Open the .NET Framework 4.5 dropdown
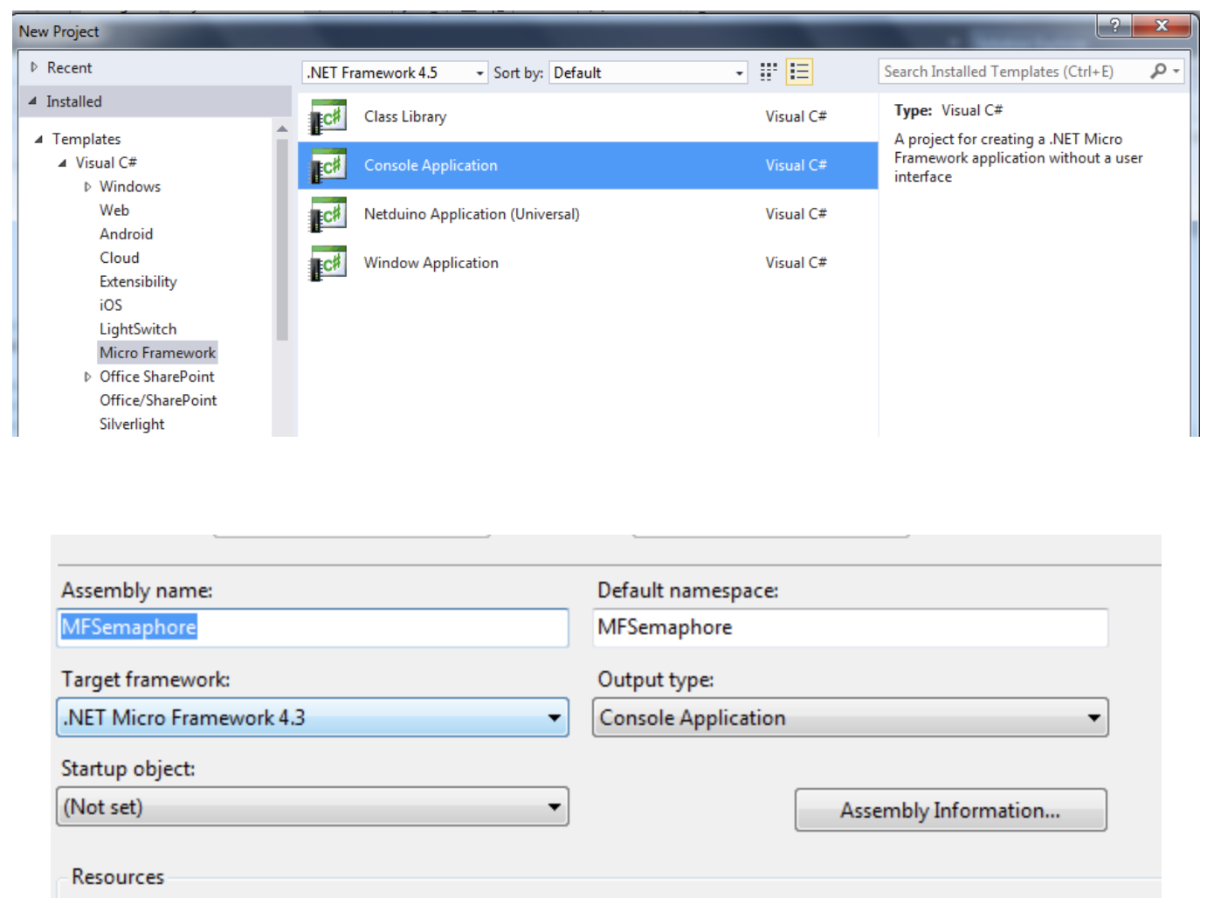 click(395, 73)
